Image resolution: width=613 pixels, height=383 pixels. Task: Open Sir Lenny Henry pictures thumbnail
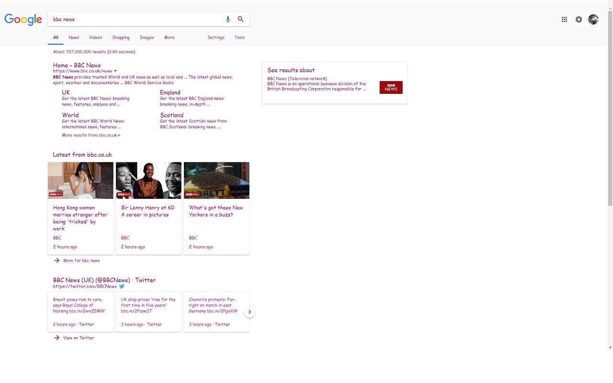(x=148, y=180)
